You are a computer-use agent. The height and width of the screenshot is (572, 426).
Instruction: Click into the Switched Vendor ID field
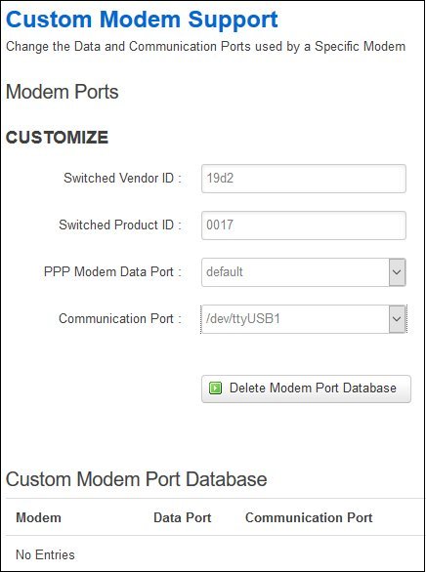click(304, 179)
